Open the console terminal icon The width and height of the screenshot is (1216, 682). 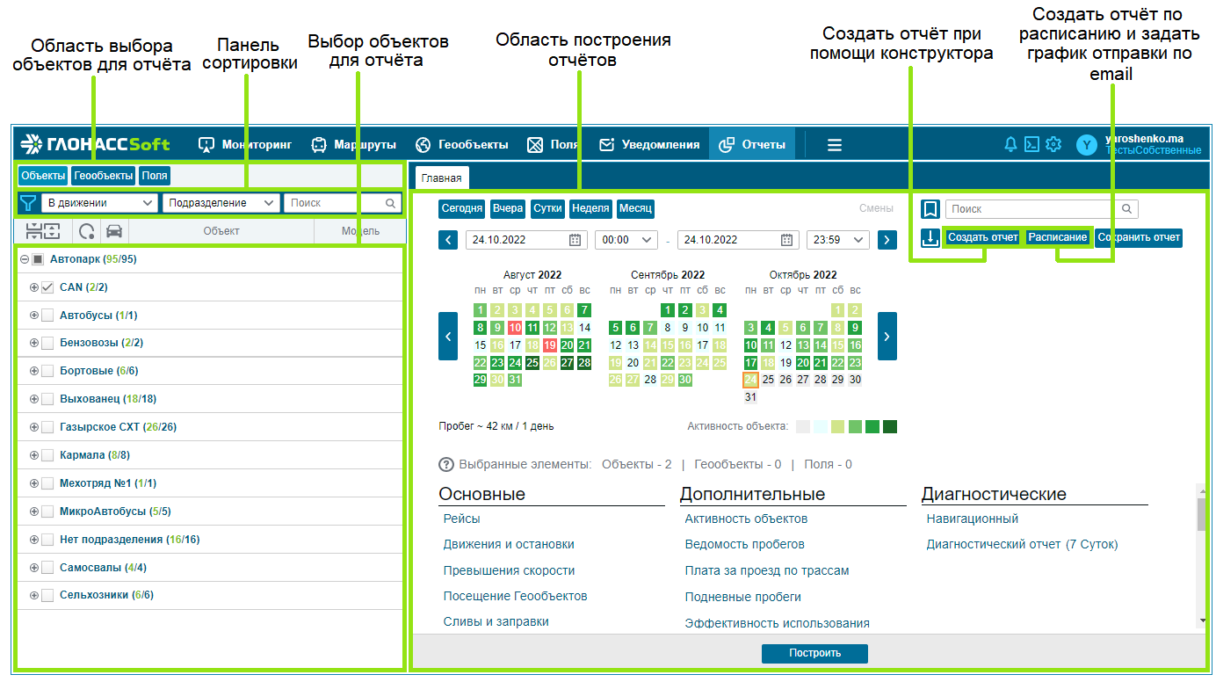pos(1032,144)
